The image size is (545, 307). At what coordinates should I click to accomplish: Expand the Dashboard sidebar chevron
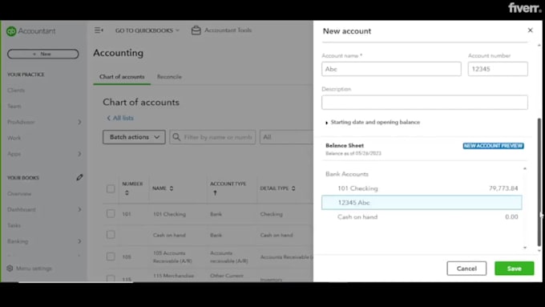79,209
